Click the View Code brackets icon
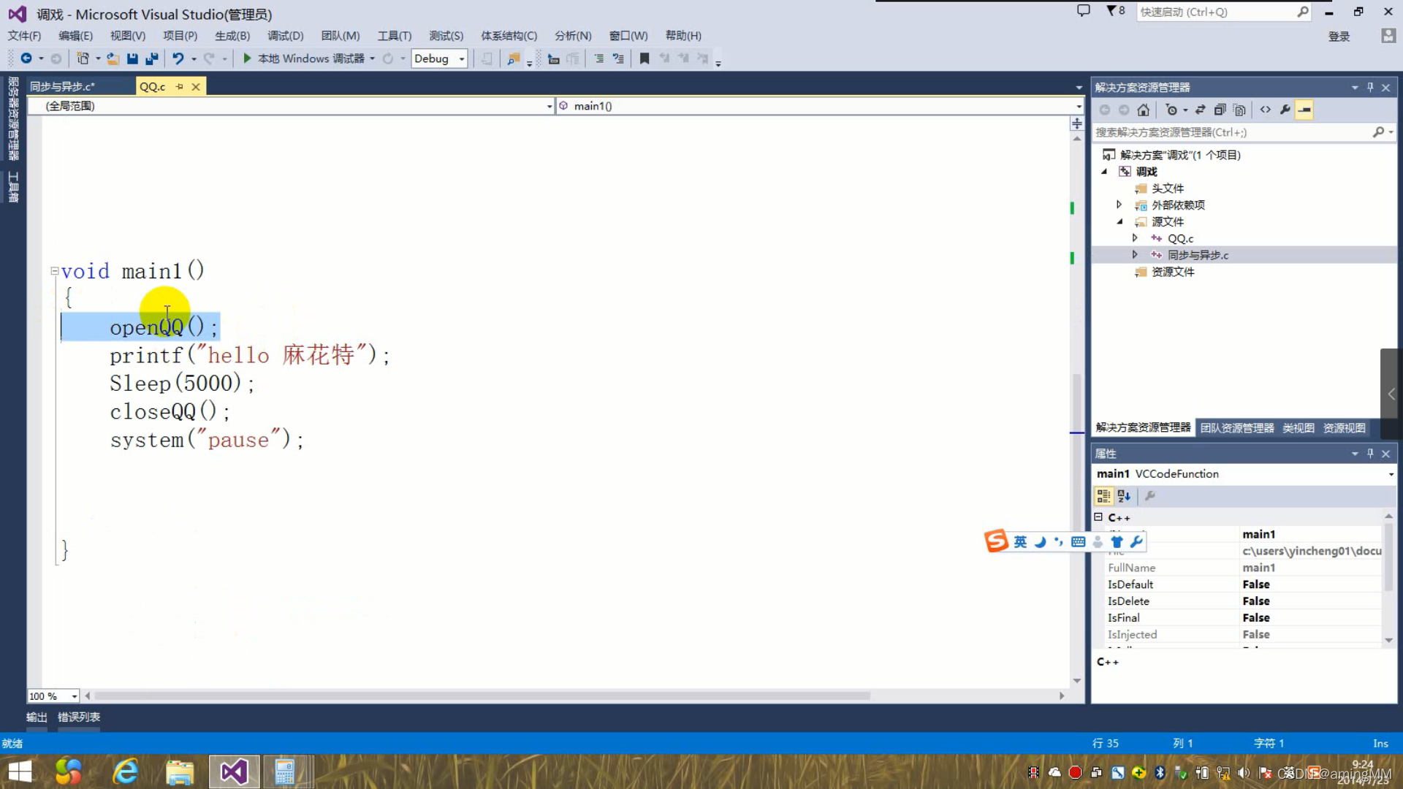Screen dimensions: 1403x789 pos(1265,110)
